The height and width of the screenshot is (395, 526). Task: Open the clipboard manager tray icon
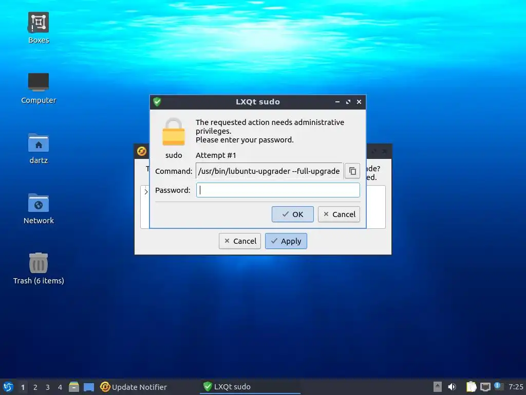(x=472, y=387)
